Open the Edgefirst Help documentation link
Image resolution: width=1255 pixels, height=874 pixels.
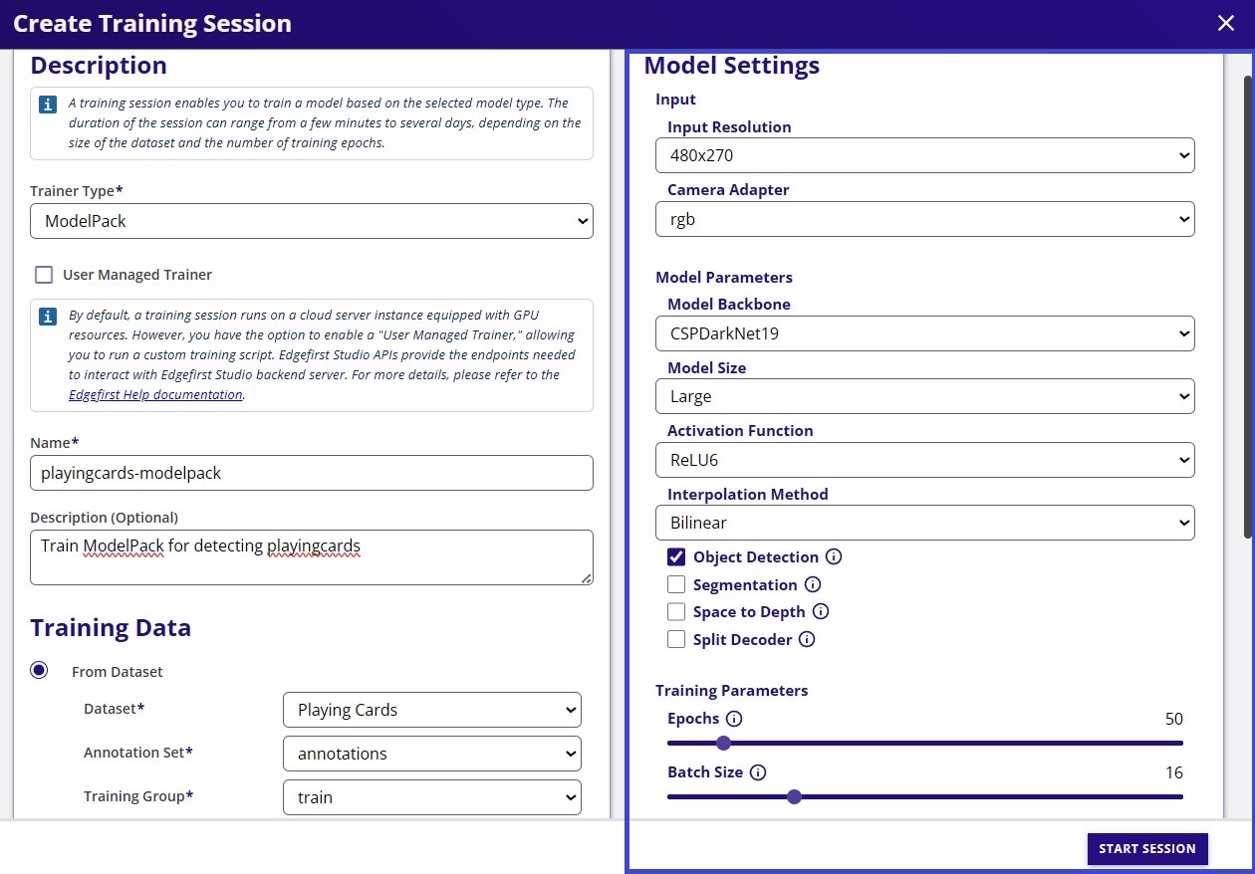[x=155, y=394]
